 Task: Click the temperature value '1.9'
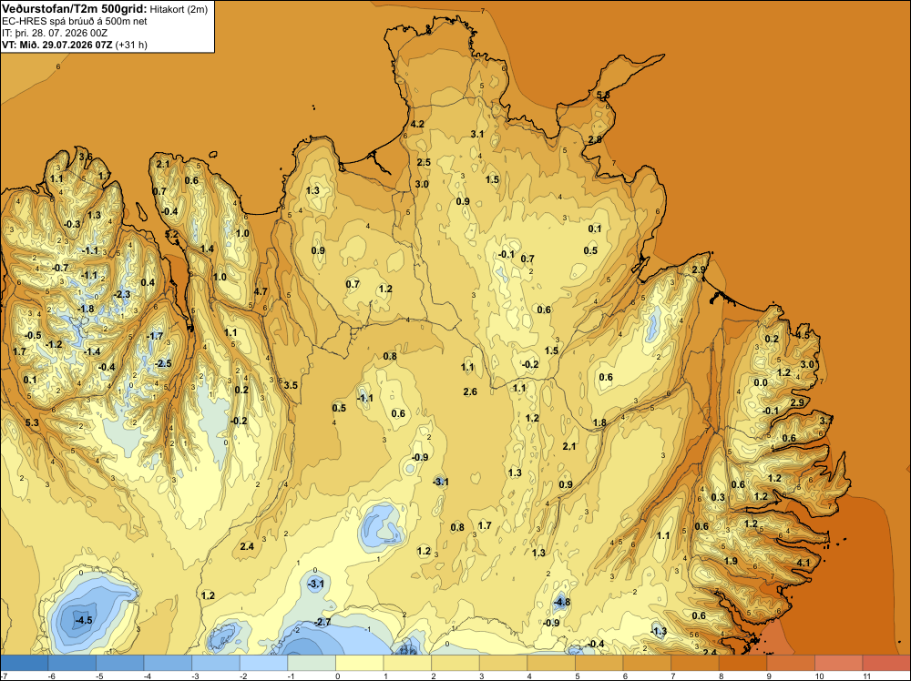(x=731, y=561)
